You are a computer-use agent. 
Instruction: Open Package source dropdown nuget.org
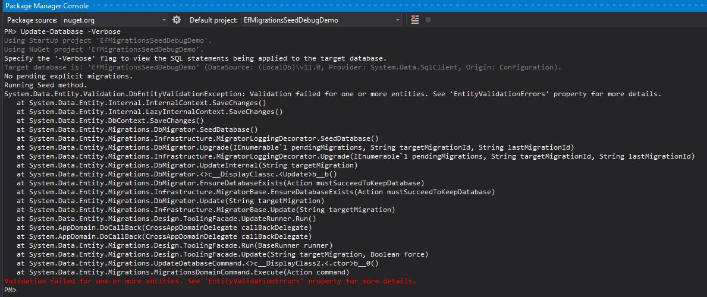(x=115, y=20)
